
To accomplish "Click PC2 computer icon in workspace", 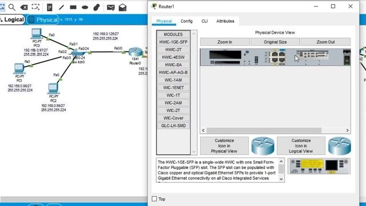I will point(53,89).
